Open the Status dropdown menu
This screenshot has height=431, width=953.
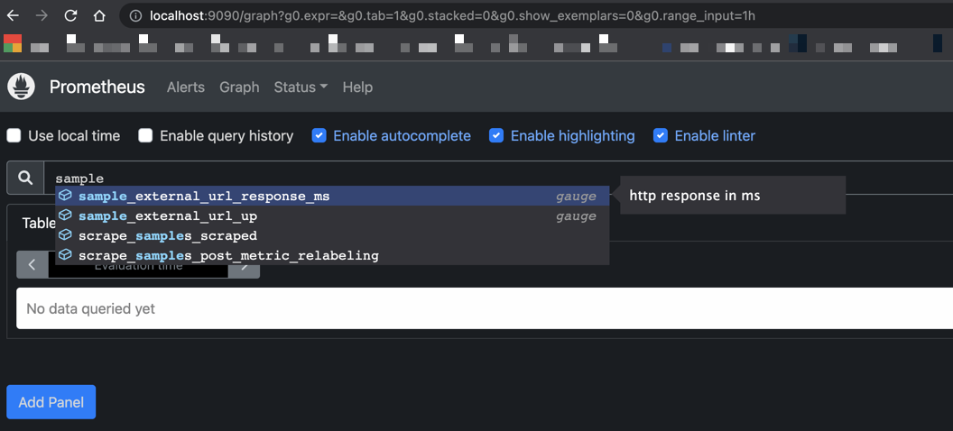[301, 87]
